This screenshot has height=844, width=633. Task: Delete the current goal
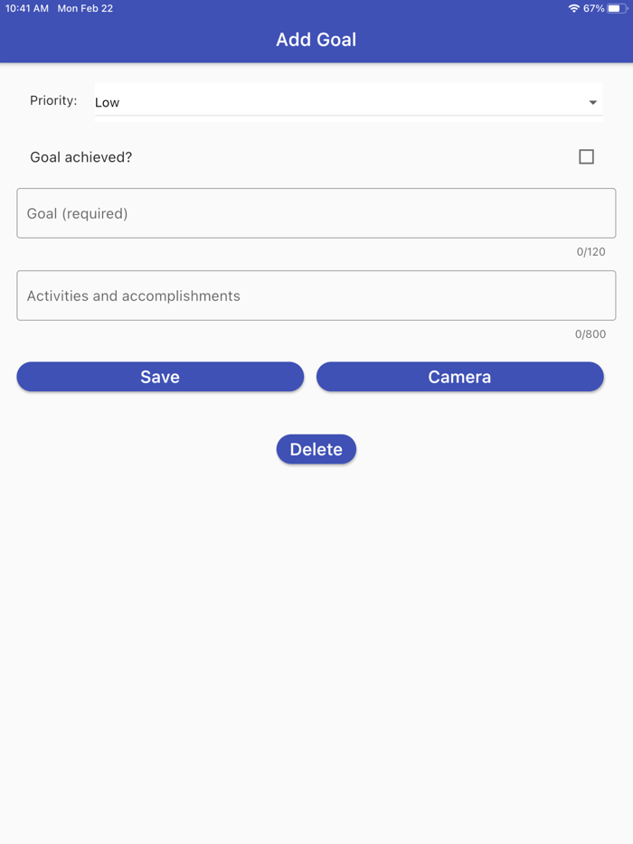pos(316,448)
